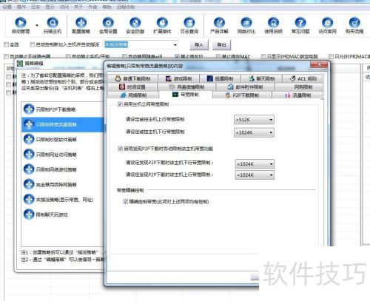Switch to the 网盘微博限制 tab

click(x=186, y=87)
